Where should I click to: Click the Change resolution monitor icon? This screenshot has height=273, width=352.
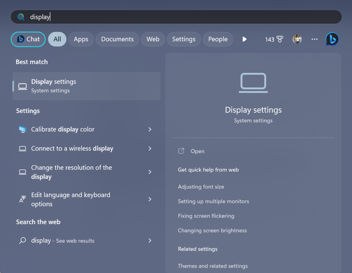click(22, 172)
